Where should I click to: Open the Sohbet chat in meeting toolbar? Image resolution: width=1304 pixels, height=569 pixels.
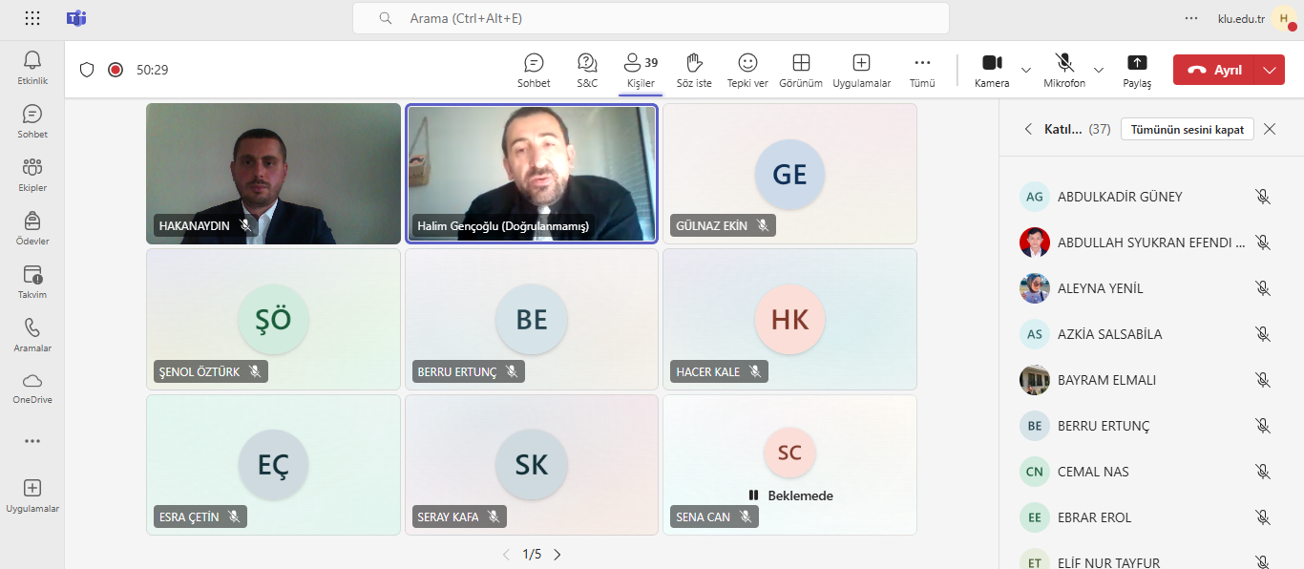click(x=534, y=71)
